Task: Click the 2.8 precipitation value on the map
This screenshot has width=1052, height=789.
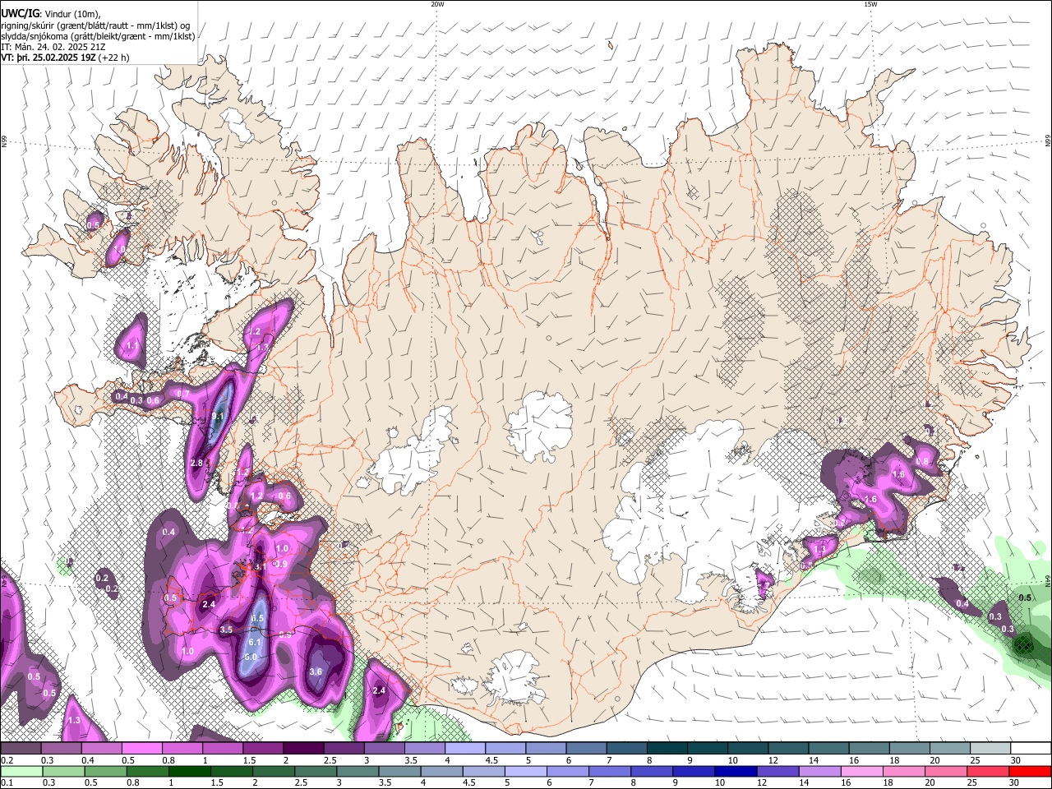Action: click(x=196, y=464)
